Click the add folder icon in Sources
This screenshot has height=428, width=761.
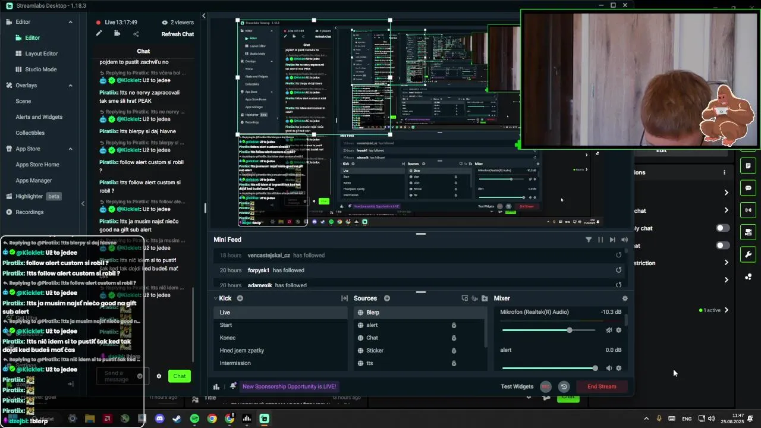(x=485, y=298)
